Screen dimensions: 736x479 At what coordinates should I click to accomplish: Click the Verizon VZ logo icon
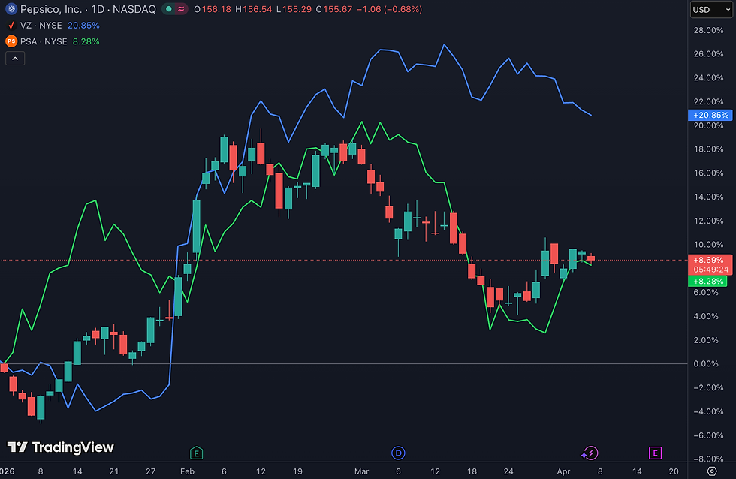pos(11,26)
